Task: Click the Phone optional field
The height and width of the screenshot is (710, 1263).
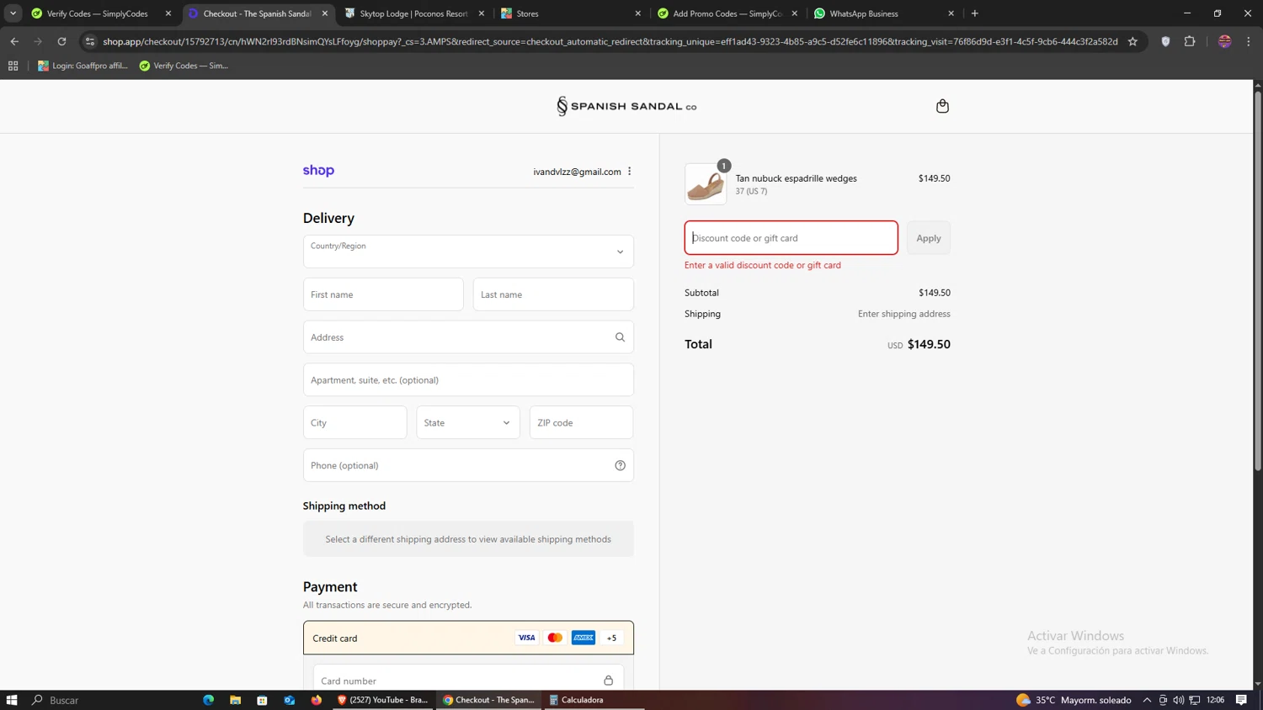Action: (468, 465)
